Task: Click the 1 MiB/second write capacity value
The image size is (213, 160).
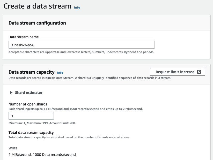Action: pyautogui.click(x=42, y=155)
